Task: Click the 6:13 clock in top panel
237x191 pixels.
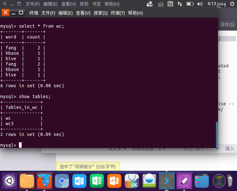Action: coord(217,4)
